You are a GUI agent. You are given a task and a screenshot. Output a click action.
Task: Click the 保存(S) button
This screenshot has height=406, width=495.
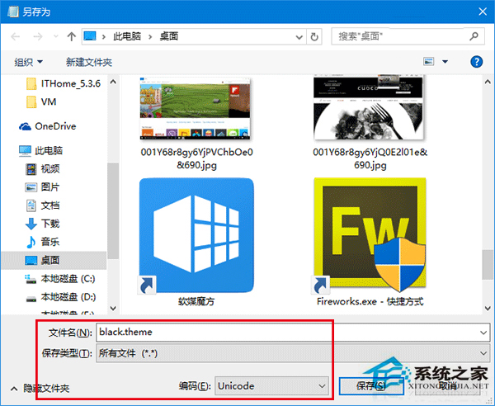pyautogui.click(x=371, y=386)
